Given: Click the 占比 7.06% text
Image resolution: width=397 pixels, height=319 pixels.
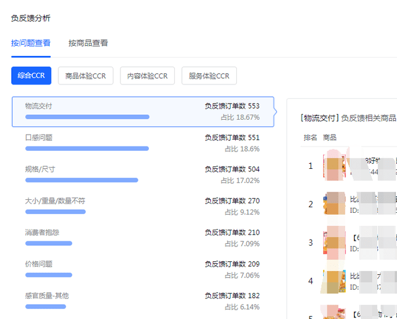Looking at the screenshot, I should pos(243,275).
